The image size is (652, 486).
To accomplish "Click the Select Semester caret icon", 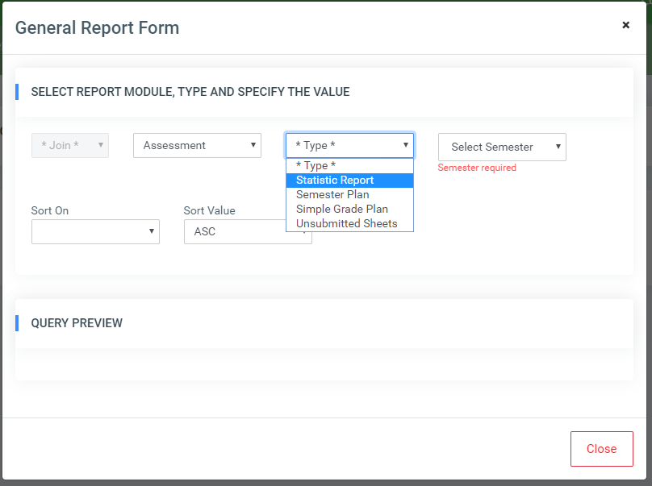I will point(557,147).
